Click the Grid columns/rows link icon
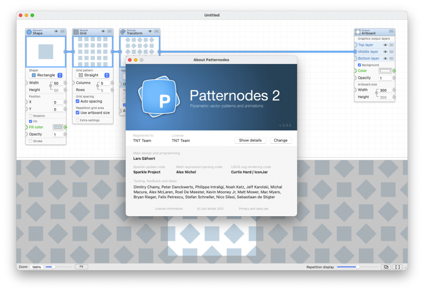 [97, 86]
